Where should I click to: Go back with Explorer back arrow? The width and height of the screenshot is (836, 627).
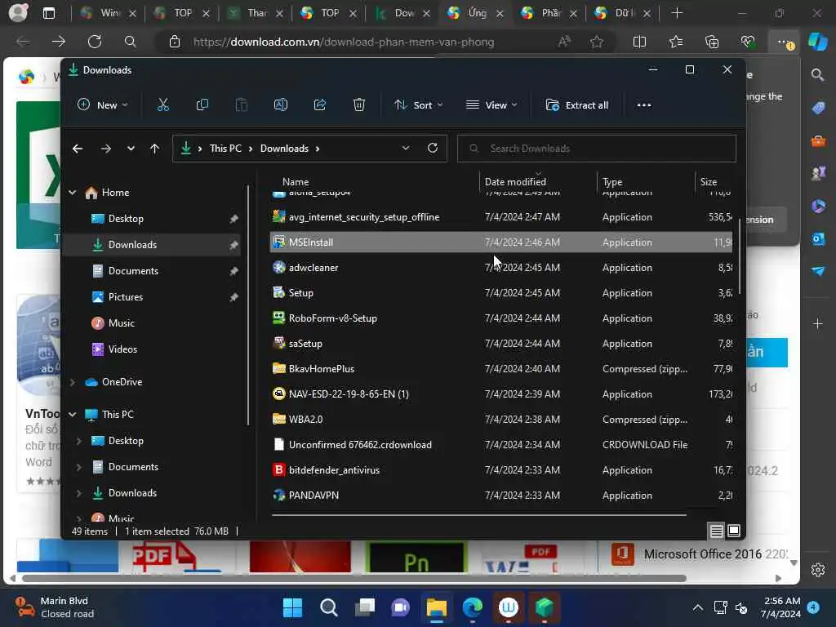coord(78,149)
